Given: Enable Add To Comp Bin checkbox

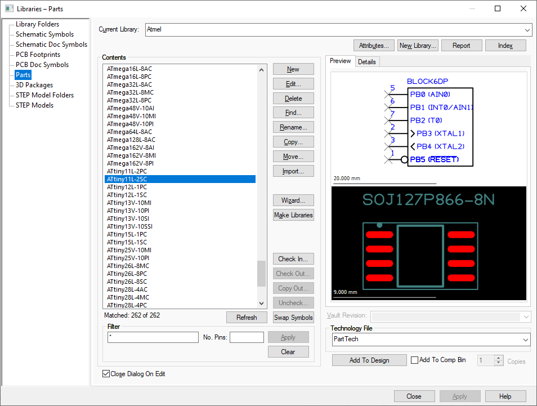Looking at the screenshot, I should (415, 360).
